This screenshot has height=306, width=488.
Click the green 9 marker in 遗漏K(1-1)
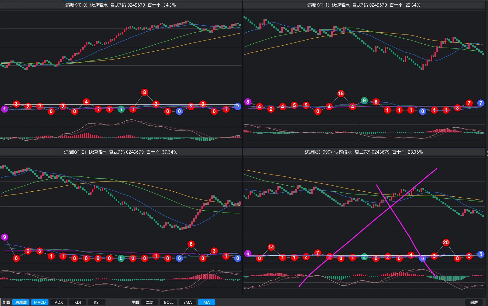point(364,100)
